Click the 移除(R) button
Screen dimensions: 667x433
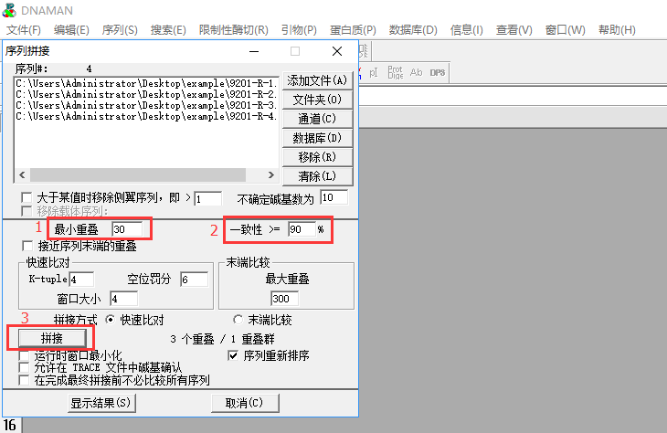click(x=317, y=157)
